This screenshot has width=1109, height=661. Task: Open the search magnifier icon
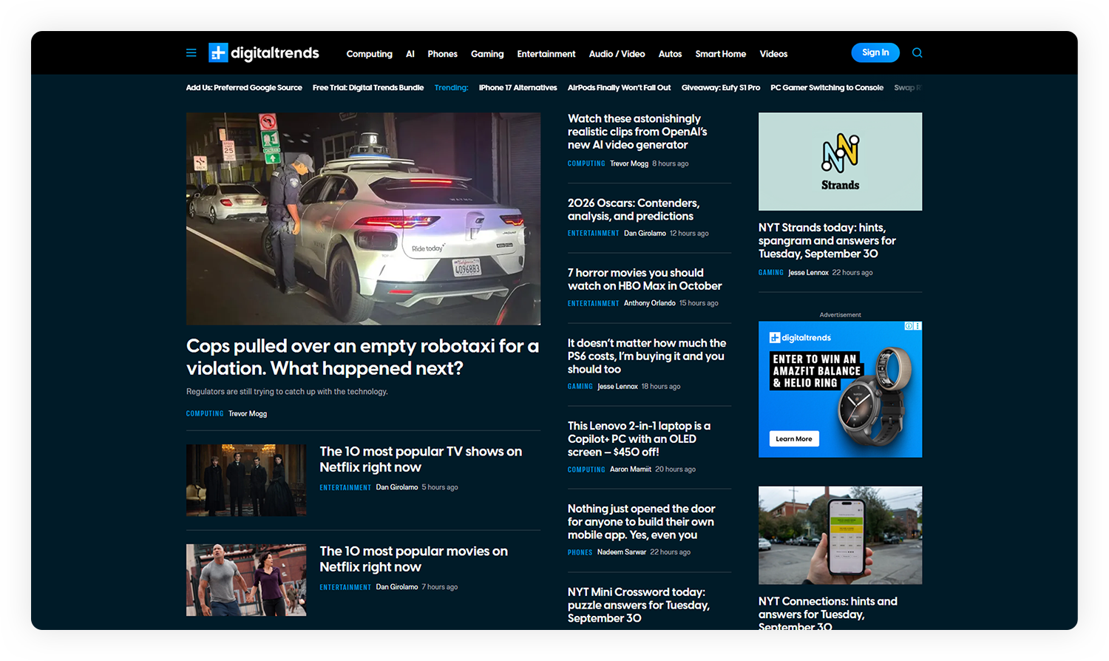(917, 53)
